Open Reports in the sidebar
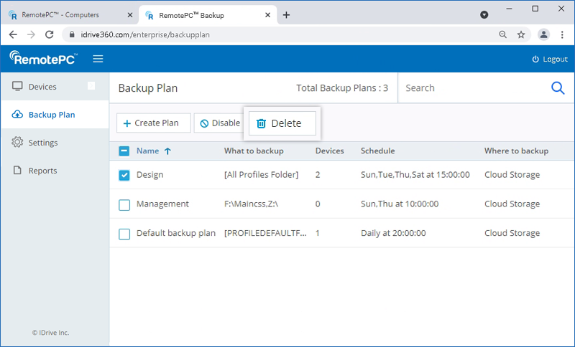This screenshot has height=347, width=575. click(42, 171)
